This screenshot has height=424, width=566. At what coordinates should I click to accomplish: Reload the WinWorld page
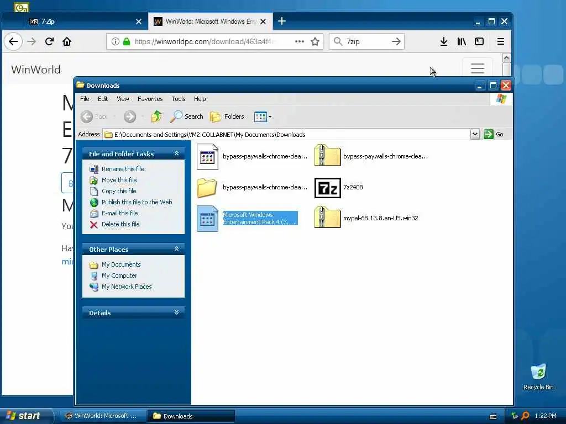[x=49, y=41]
